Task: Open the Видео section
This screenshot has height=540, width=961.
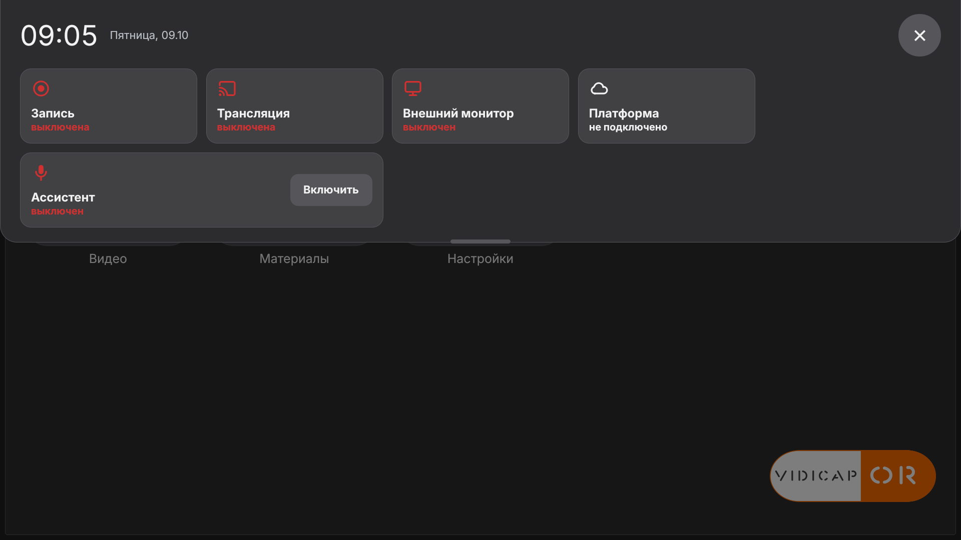Action: [108, 258]
